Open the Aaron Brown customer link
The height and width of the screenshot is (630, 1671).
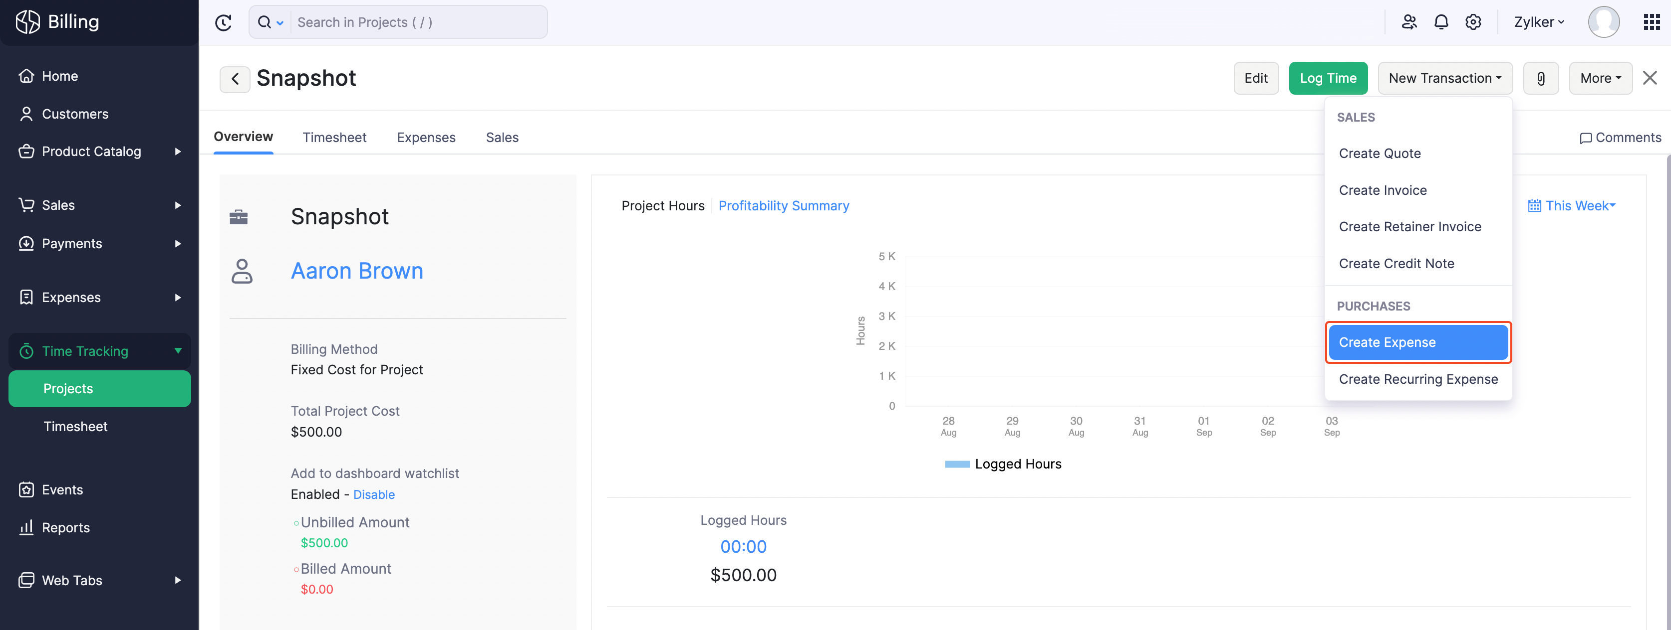click(x=357, y=271)
